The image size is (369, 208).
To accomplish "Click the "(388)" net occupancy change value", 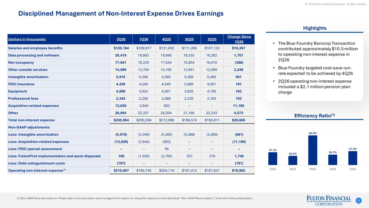I will pyautogui.click(x=239, y=63).
